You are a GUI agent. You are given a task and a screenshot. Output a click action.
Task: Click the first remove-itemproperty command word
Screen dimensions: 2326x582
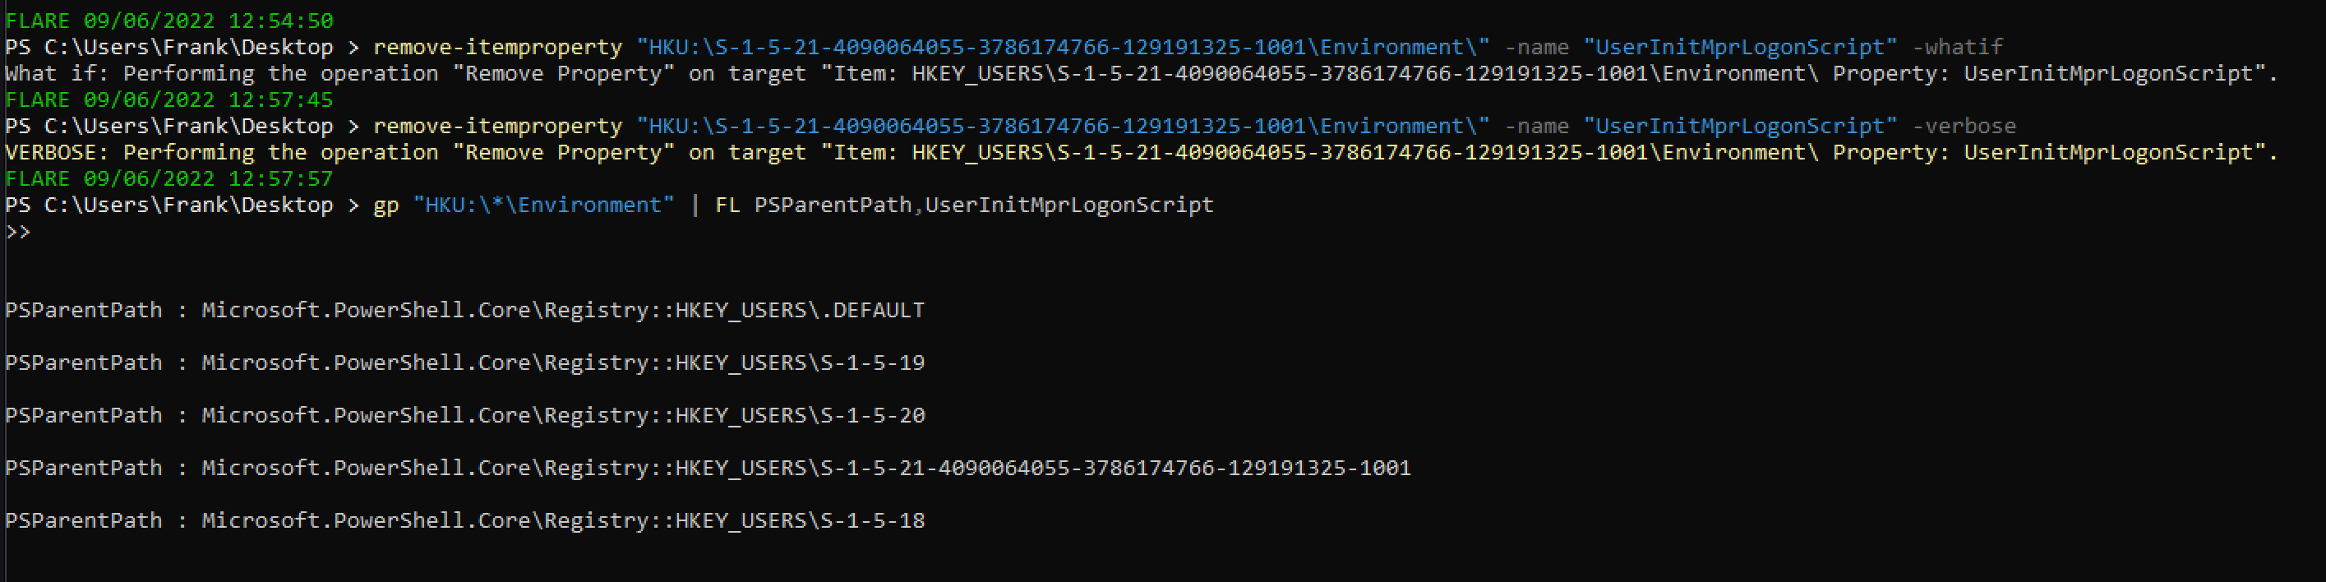click(x=496, y=47)
